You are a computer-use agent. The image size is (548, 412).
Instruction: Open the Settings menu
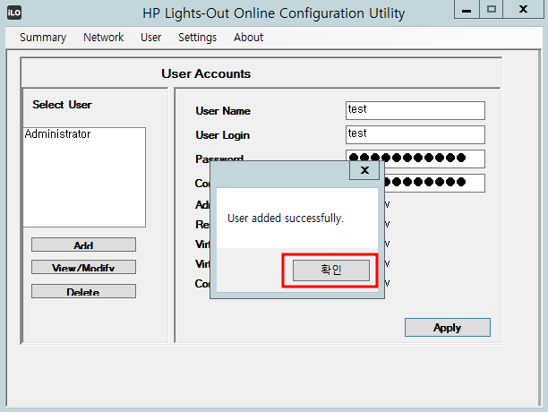click(198, 38)
